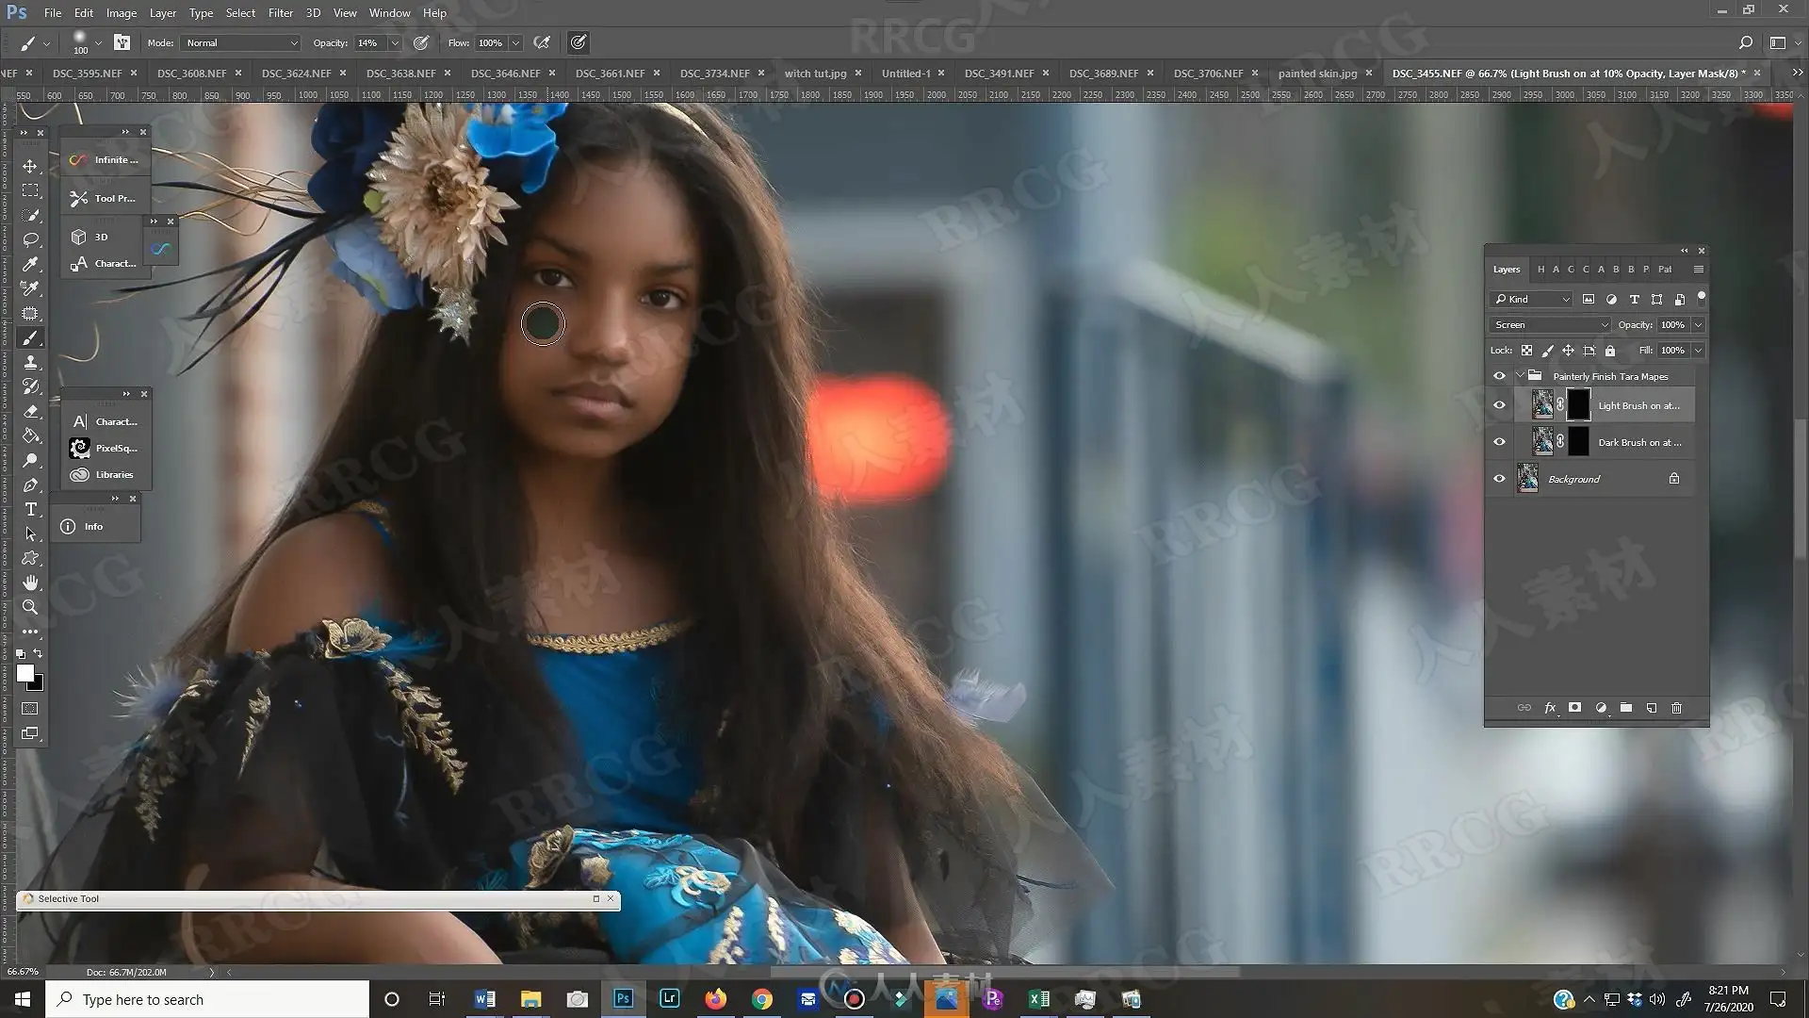1809x1018 pixels.
Task: Click the white foreground color swatch
Action: point(25,673)
